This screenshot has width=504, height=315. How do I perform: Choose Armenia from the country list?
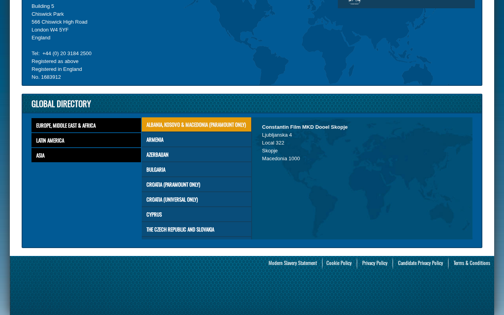pyautogui.click(x=196, y=139)
